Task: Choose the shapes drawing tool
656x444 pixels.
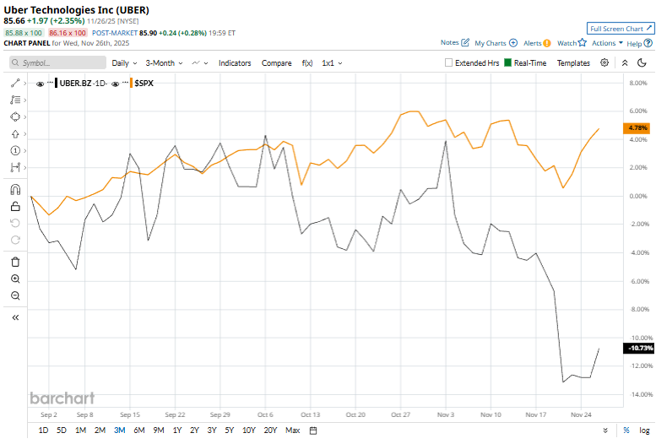Action: pyautogui.click(x=15, y=116)
